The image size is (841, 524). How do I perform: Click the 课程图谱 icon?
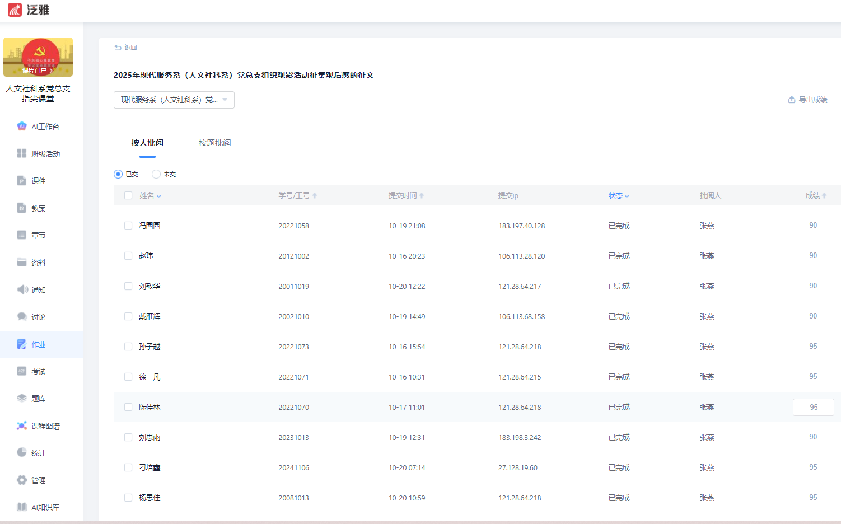click(x=22, y=425)
